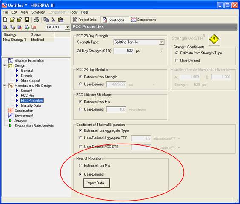Choose Estimate from Strength for modulus
Image resolution: width=240 pixels, height=204 pixels.
pyautogui.click(x=80, y=77)
